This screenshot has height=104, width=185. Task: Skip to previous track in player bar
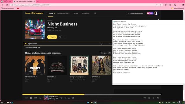point(26,98)
